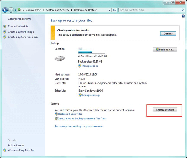Expand the arrow after System and Security

pyautogui.click(x=72, y=10)
